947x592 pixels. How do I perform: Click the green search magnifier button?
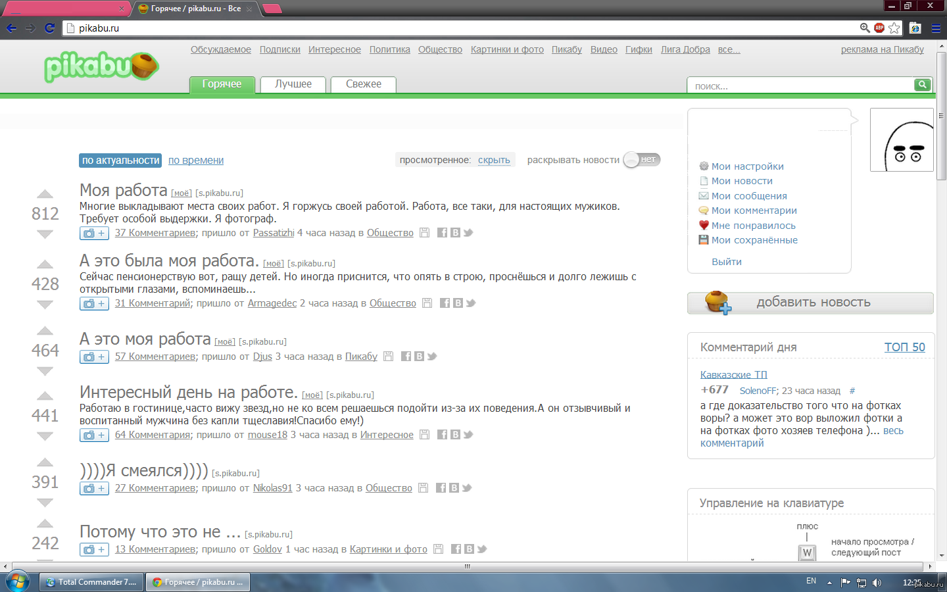coord(923,85)
